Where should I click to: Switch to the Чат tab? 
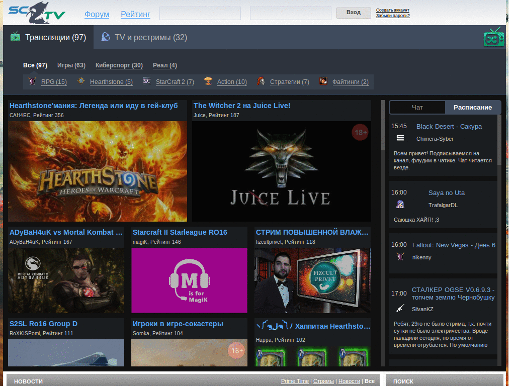tap(417, 107)
